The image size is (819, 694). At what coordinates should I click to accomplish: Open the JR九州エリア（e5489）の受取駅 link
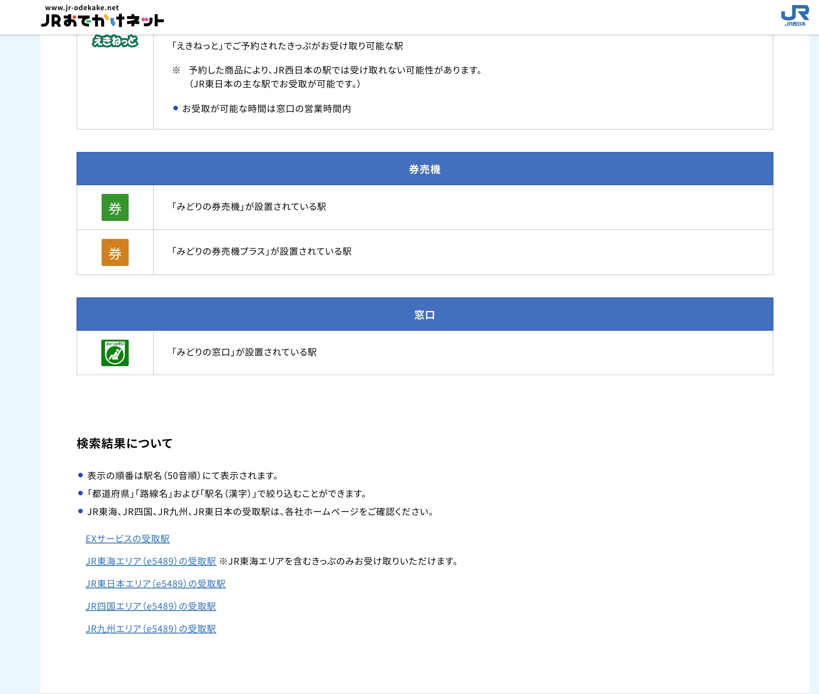tap(151, 629)
